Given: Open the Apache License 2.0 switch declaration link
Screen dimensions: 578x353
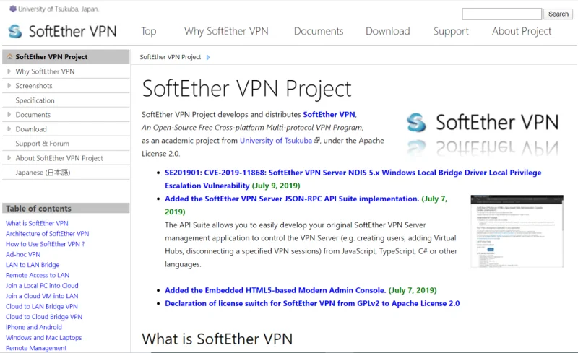Looking at the screenshot, I should click(x=312, y=303).
